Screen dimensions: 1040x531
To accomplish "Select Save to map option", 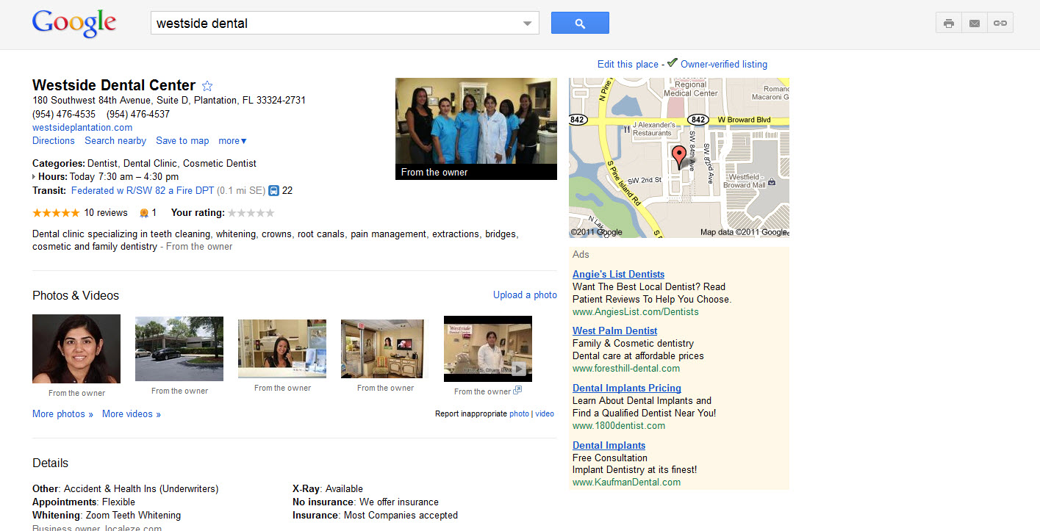I will pos(182,141).
